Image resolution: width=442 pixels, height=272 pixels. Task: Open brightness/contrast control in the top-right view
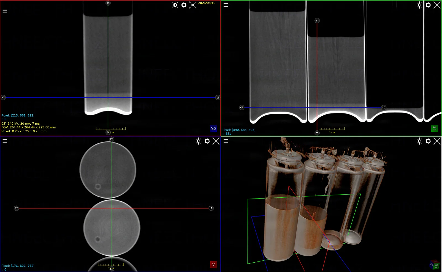(x=419, y=5)
